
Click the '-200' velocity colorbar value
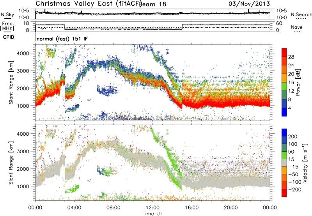pyautogui.click(x=295, y=189)
